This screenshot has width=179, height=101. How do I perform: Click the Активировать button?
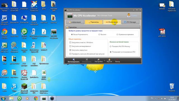(74, 61)
